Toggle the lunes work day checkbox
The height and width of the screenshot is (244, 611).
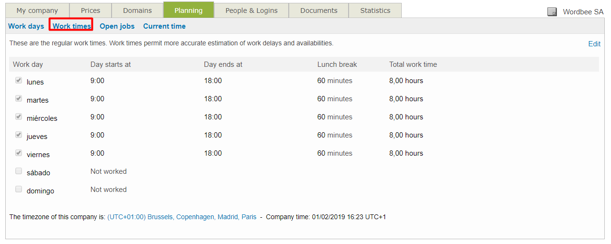tap(19, 80)
